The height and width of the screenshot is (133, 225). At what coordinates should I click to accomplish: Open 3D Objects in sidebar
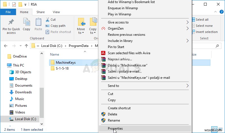[x=23, y=72]
